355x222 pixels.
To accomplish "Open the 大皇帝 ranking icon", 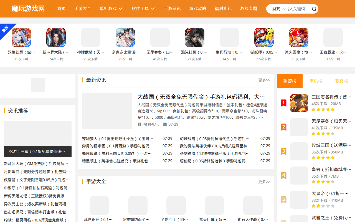I will coord(299,200).
